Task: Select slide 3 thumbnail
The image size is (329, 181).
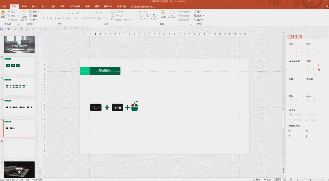Action: click(19, 86)
